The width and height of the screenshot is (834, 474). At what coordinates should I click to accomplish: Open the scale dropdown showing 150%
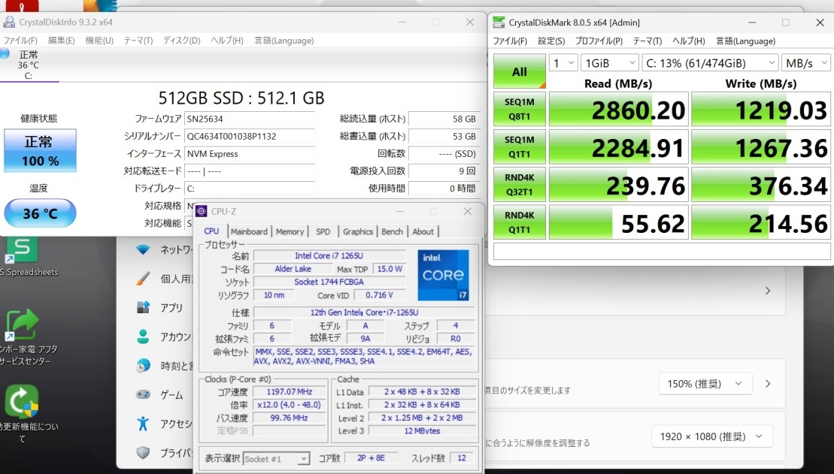click(705, 384)
